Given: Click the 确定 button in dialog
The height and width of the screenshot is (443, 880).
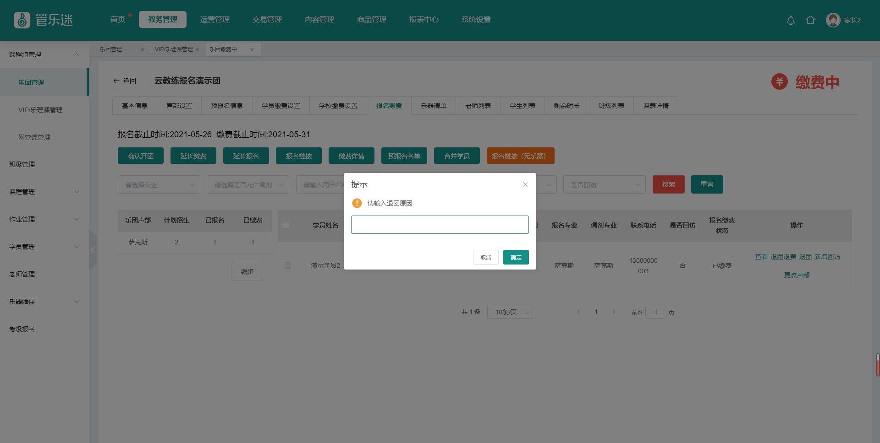Looking at the screenshot, I should (x=516, y=257).
